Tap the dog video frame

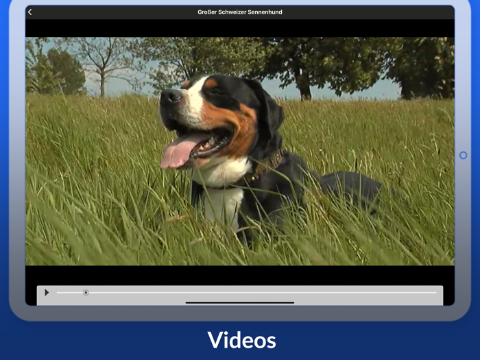240,152
